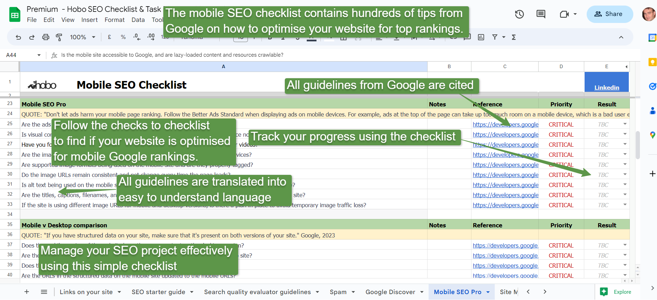
Task: Hide the menus with collapse chevron
Action: pos(621,37)
